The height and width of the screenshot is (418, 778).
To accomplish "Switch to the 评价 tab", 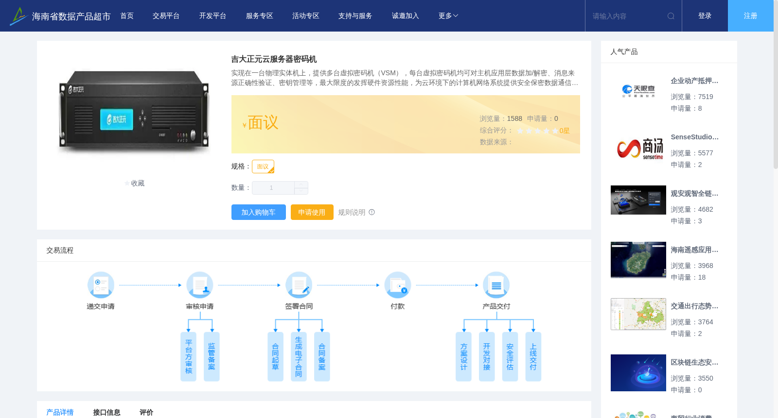I will tap(146, 412).
